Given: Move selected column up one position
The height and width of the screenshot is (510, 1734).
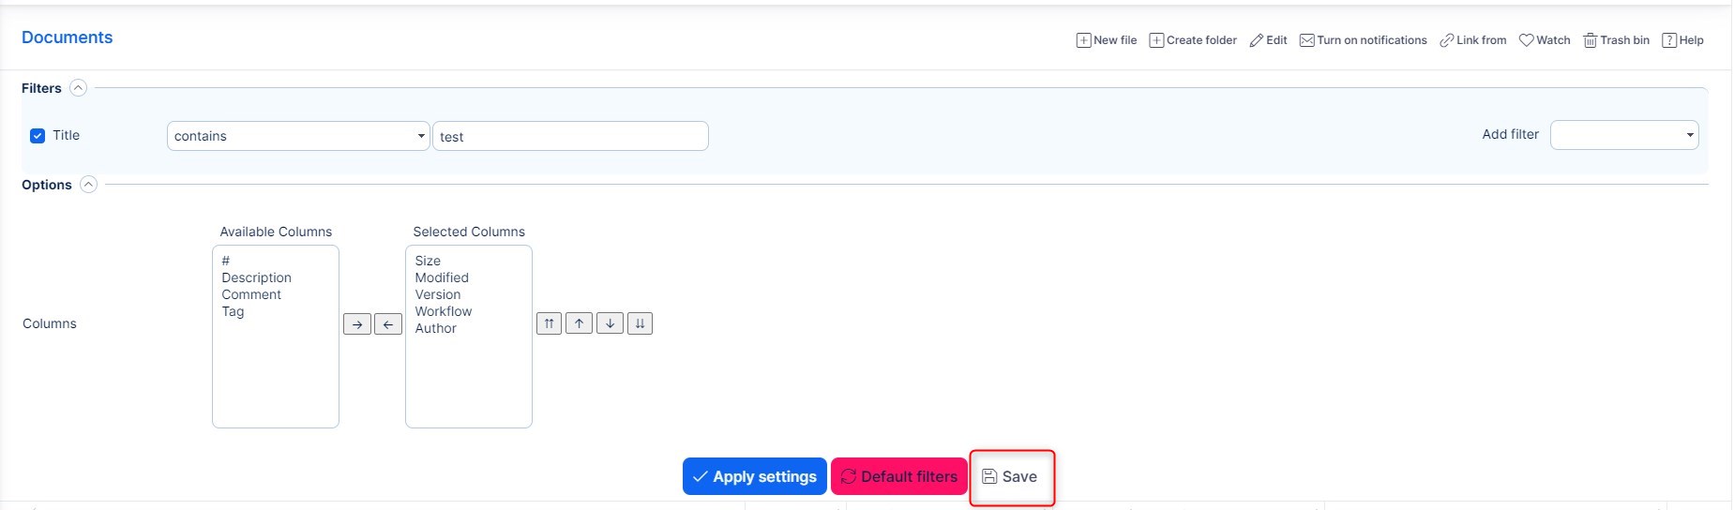Looking at the screenshot, I should pos(580,323).
